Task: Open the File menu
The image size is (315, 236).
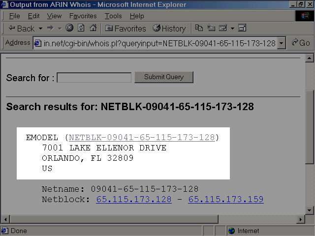Action: (x=14, y=16)
